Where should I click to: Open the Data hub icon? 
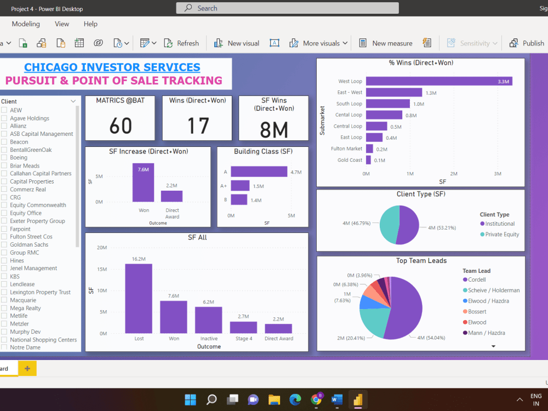(42, 43)
